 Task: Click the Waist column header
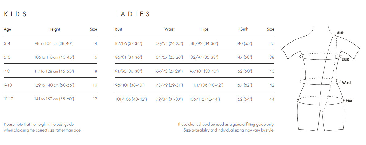click(169, 29)
